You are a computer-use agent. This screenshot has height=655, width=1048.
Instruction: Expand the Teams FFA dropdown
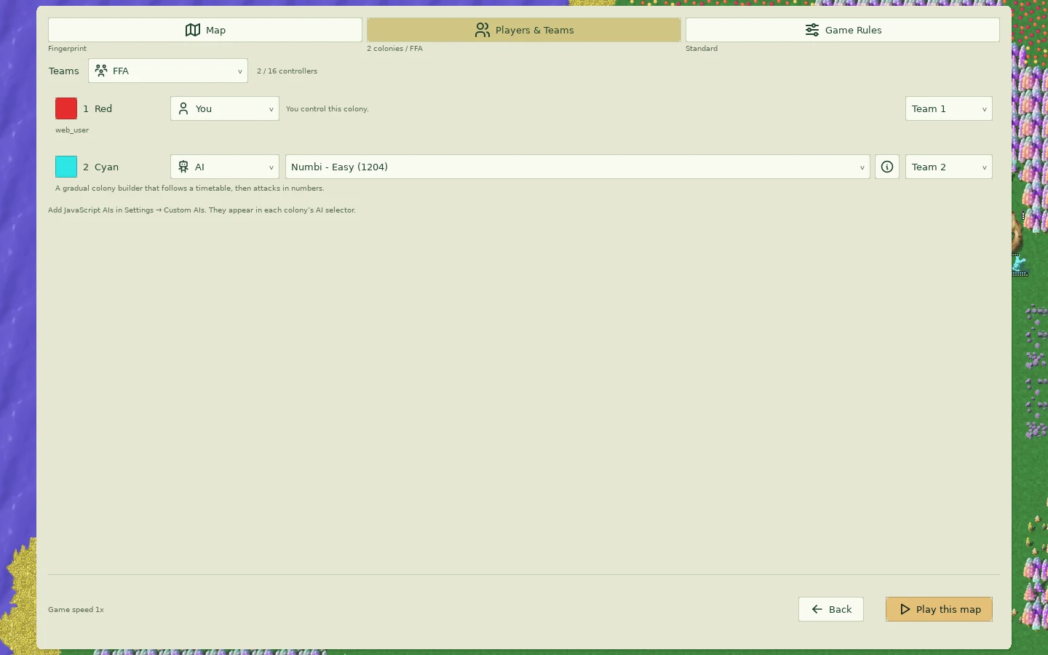[x=168, y=71]
